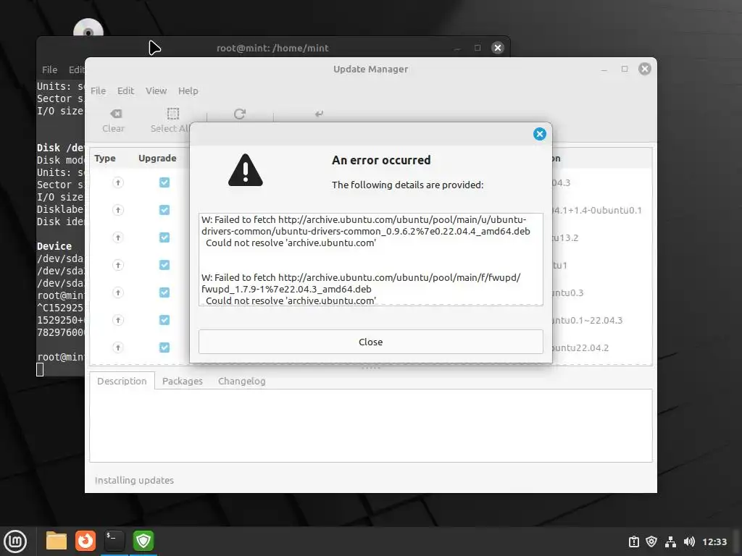This screenshot has height=556, width=742.
Task: Dismiss error dialog via blue X icon
Action: coord(539,134)
